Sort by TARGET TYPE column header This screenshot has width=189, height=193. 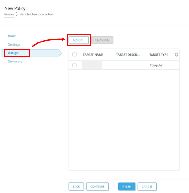(158, 55)
